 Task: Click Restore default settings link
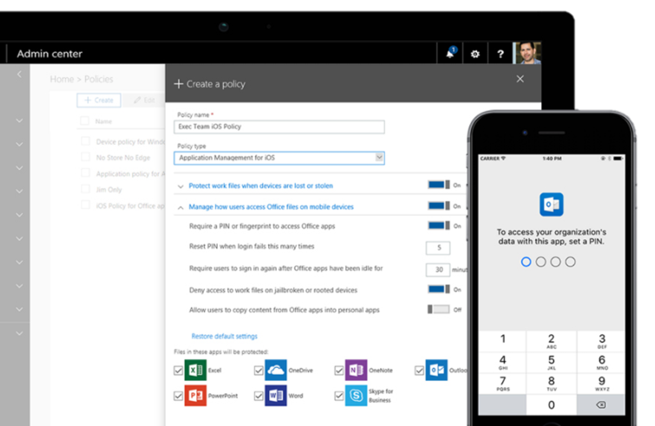tap(224, 336)
